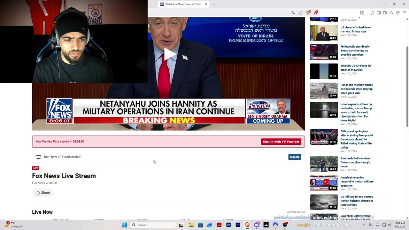
Task: Open 'Punch the monkey makes new friends' video
Action: tap(357, 89)
